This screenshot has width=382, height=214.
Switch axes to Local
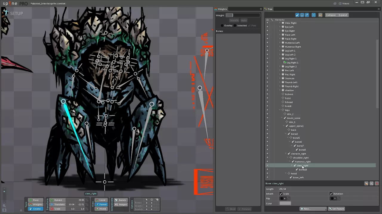[x=101, y=200]
